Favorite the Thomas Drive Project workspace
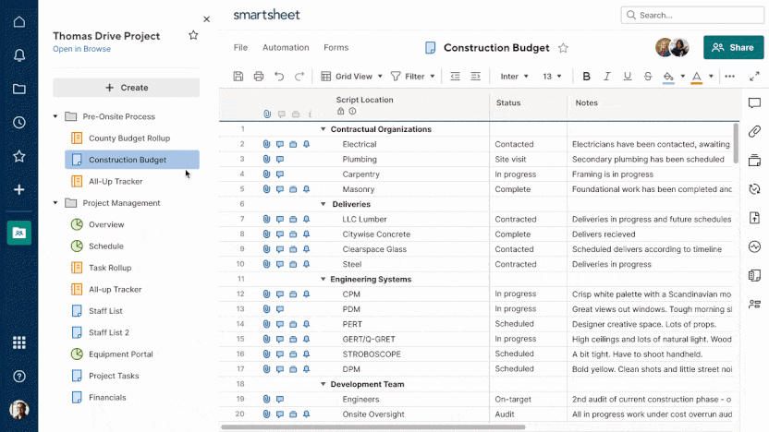 pos(193,35)
